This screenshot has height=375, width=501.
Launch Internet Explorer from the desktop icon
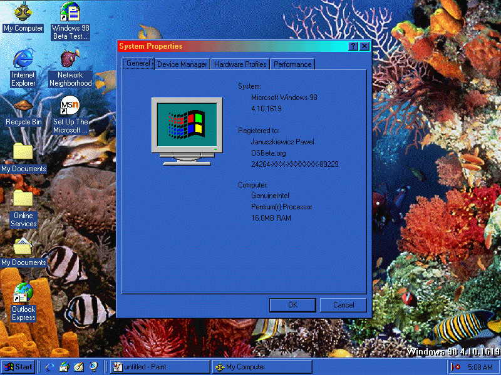coord(23,67)
